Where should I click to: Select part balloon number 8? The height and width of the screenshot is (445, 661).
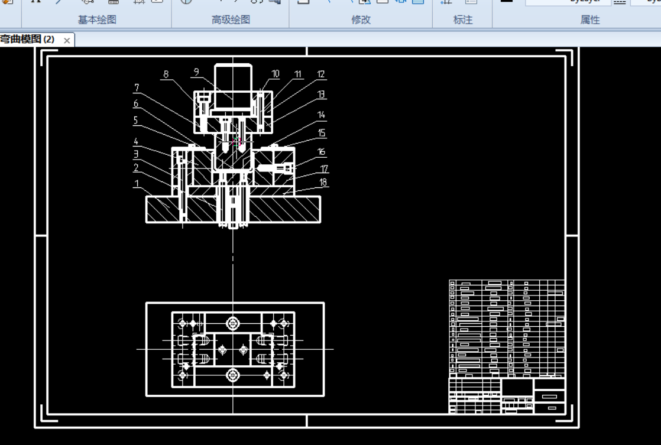click(x=166, y=74)
